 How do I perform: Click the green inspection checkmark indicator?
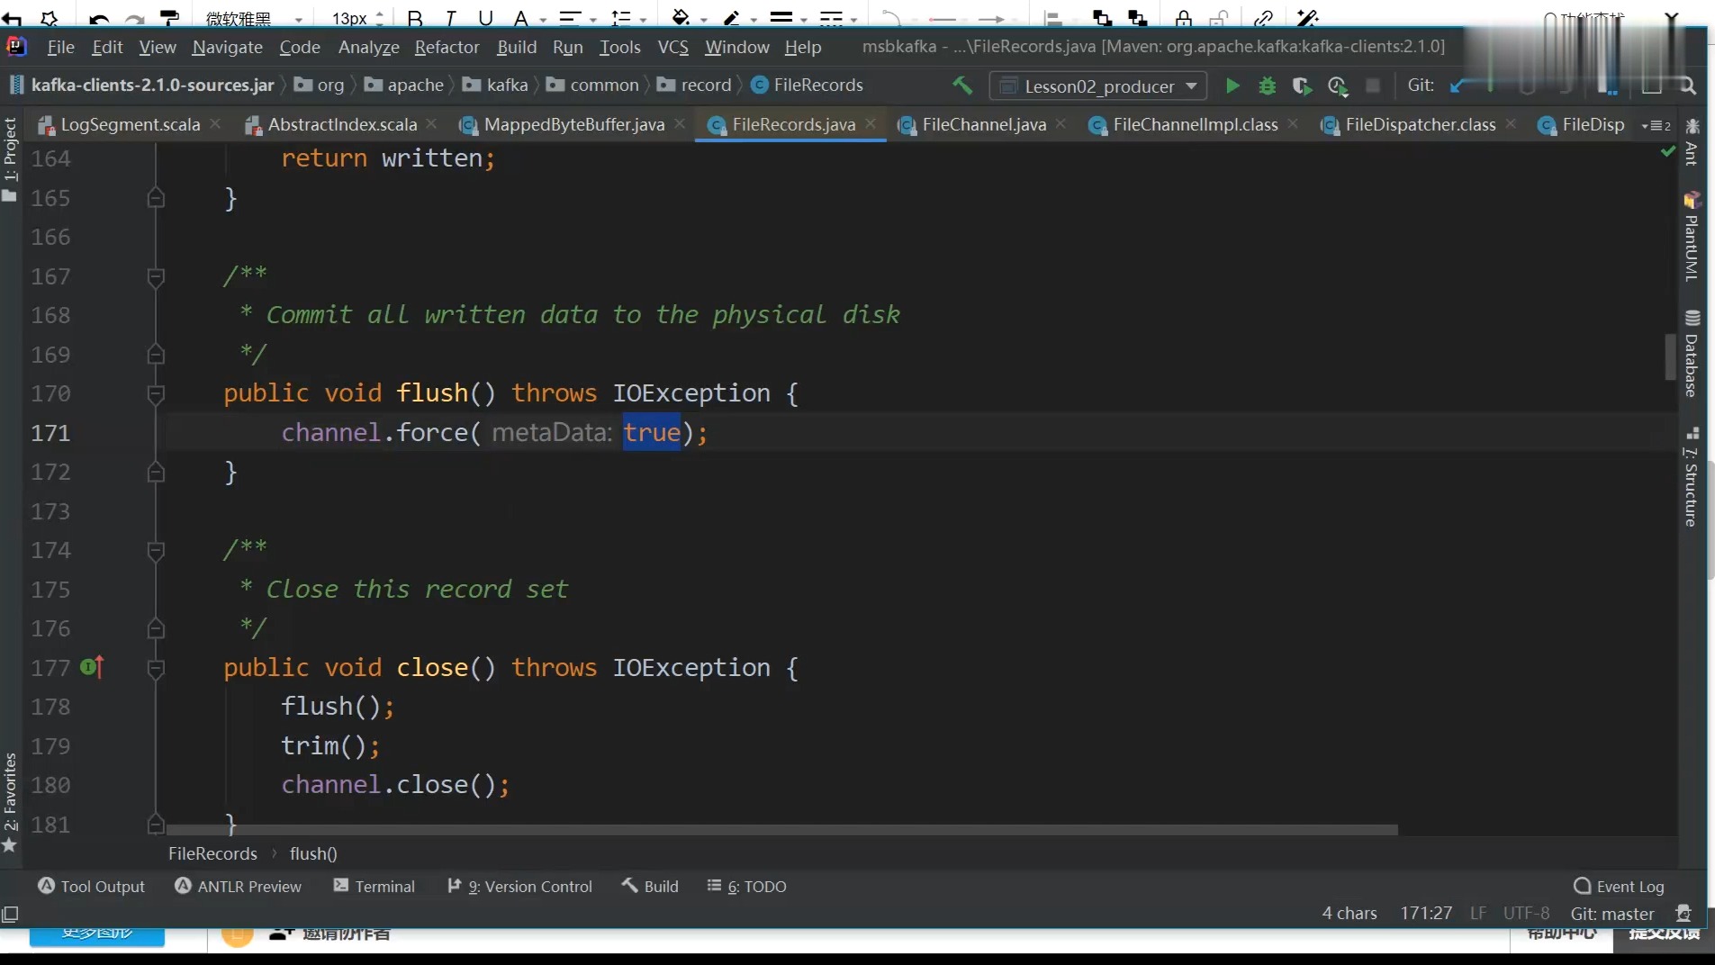click(x=1668, y=152)
